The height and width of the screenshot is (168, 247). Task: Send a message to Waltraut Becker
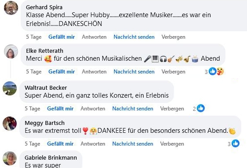click(x=133, y=109)
